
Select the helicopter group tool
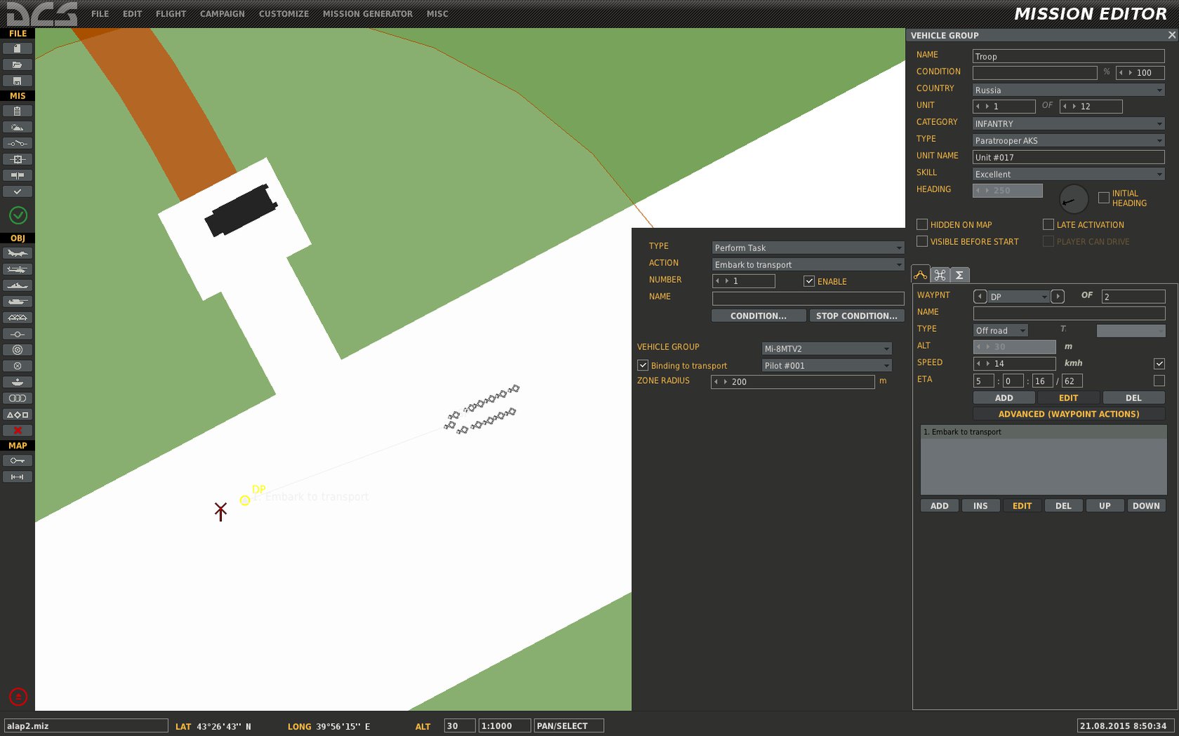click(18, 269)
